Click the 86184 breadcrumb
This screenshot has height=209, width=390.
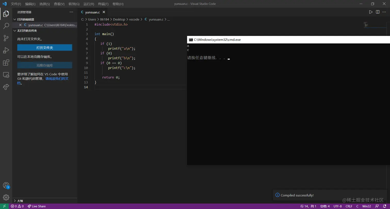104,19
